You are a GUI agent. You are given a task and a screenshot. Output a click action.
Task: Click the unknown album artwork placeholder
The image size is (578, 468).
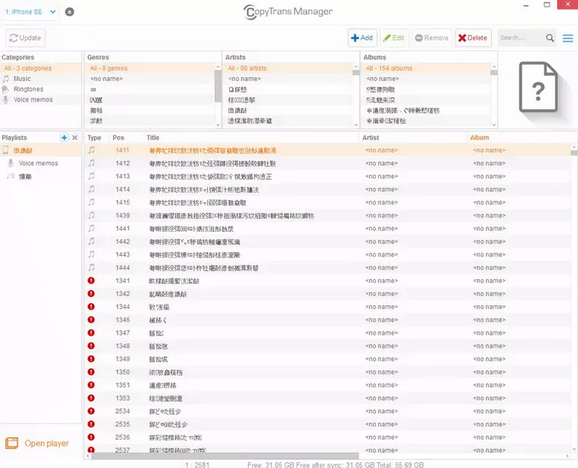coord(538,87)
